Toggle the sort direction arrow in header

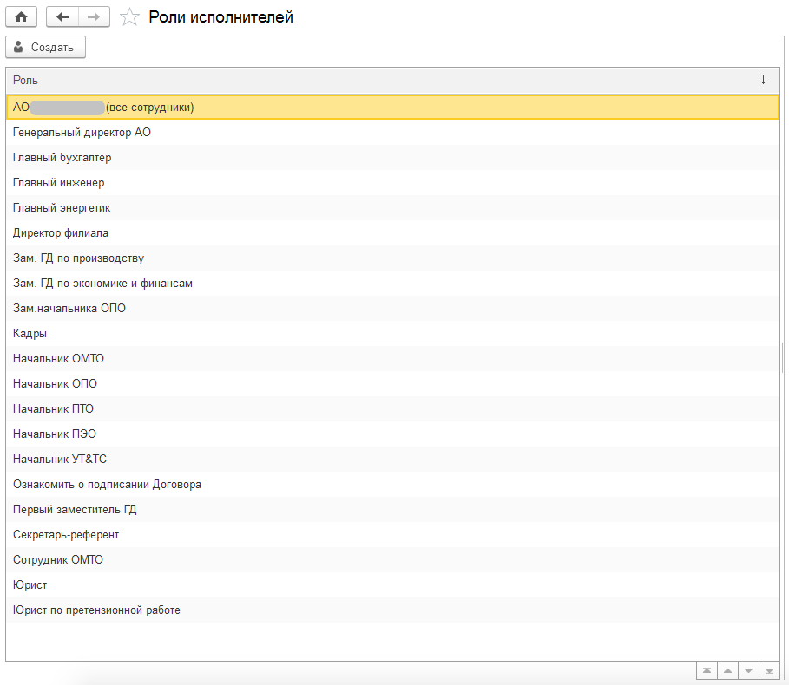click(763, 80)
